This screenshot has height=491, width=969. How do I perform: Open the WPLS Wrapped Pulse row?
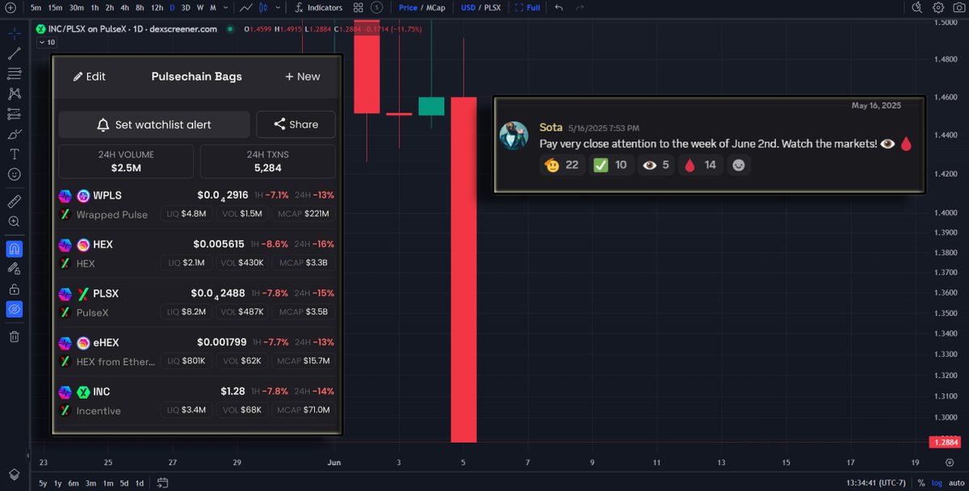197,205
